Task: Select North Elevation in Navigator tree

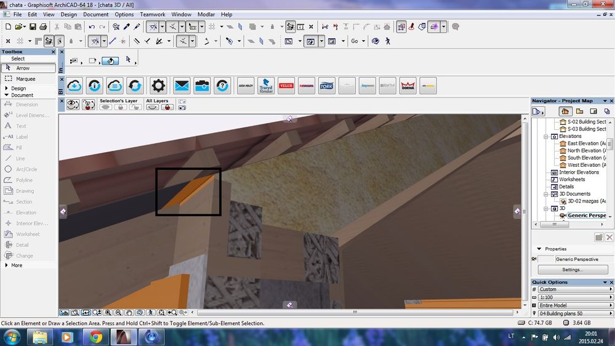Action: [584, 151]
